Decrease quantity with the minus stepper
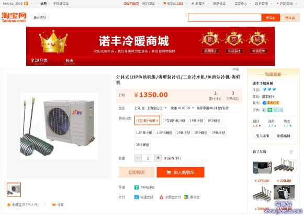The height and width of the screenshot is (217, 304). point(138,158)
